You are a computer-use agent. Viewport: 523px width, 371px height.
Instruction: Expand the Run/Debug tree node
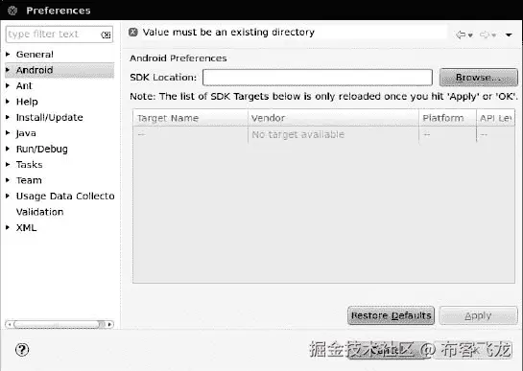coord(8,149)
